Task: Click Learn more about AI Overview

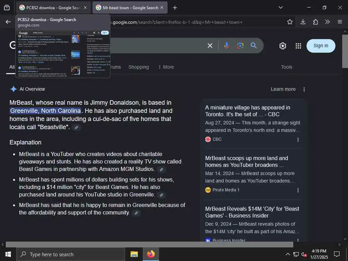Action: [283, 89]
